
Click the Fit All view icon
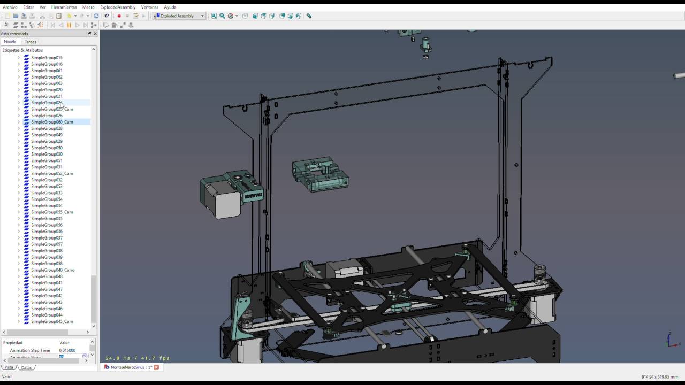[x=214, y=16]
